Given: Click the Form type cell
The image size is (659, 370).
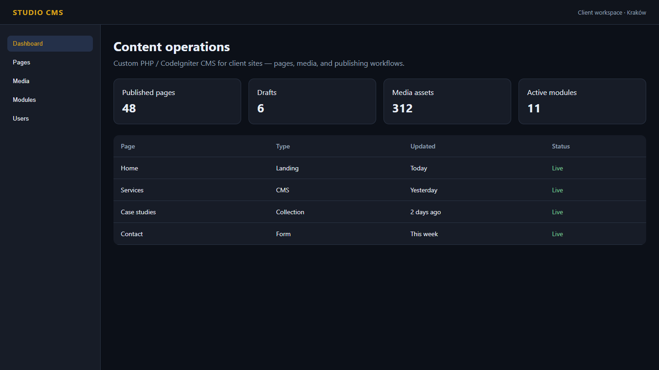Looking at the screenshot, I should click(283, 234).
